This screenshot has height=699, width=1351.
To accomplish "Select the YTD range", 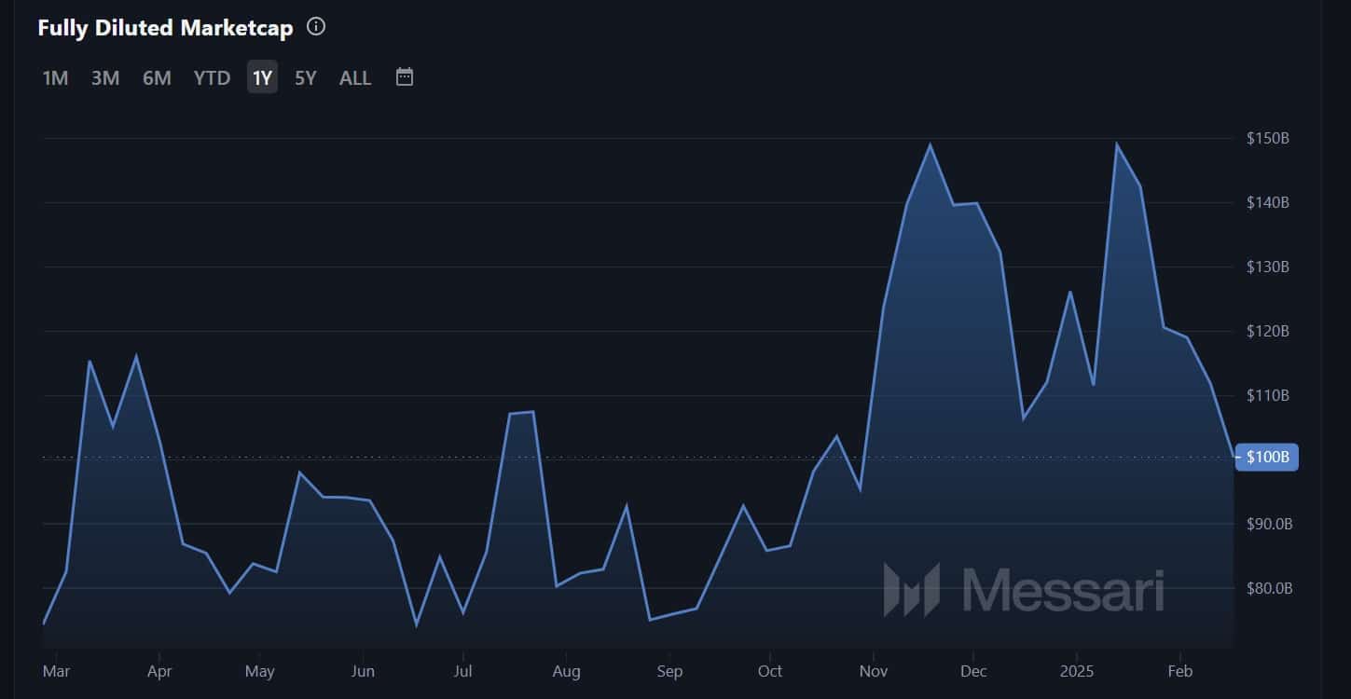I will click(212, 78).
